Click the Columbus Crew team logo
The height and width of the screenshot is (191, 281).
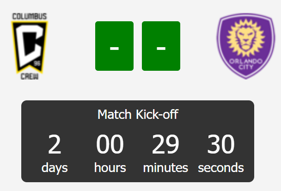(29, 46)
